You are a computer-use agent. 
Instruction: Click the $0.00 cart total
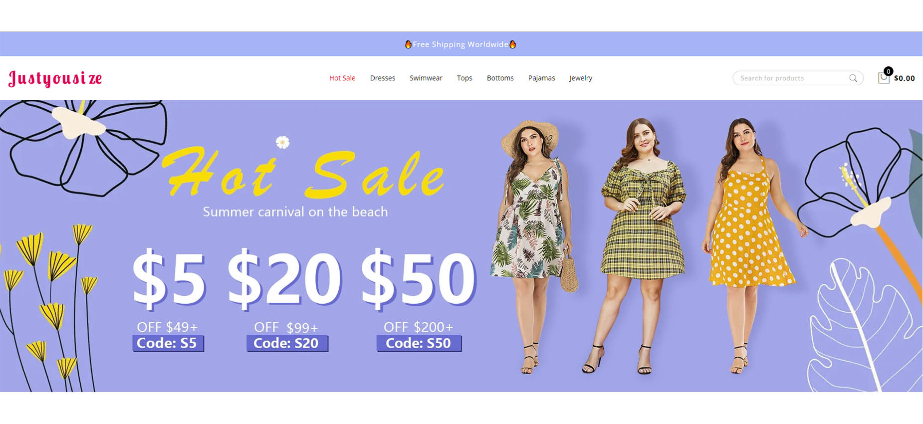click(904, 78)
